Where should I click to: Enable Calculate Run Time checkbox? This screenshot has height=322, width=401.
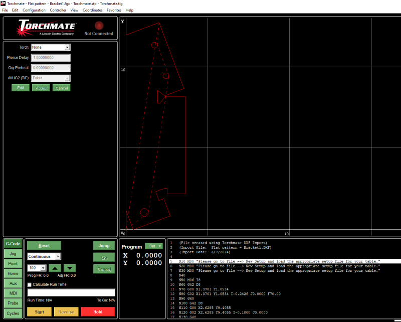point(30,284)
